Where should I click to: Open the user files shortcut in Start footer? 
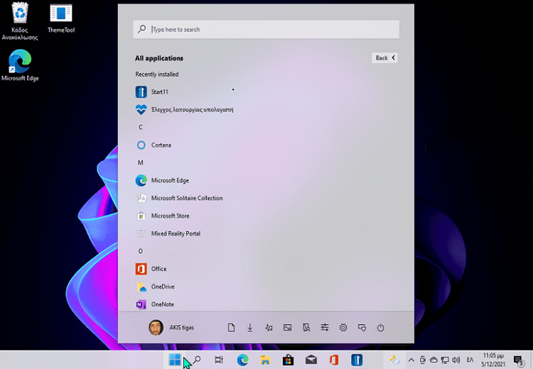pyautogui.click(x=306, y=328)
